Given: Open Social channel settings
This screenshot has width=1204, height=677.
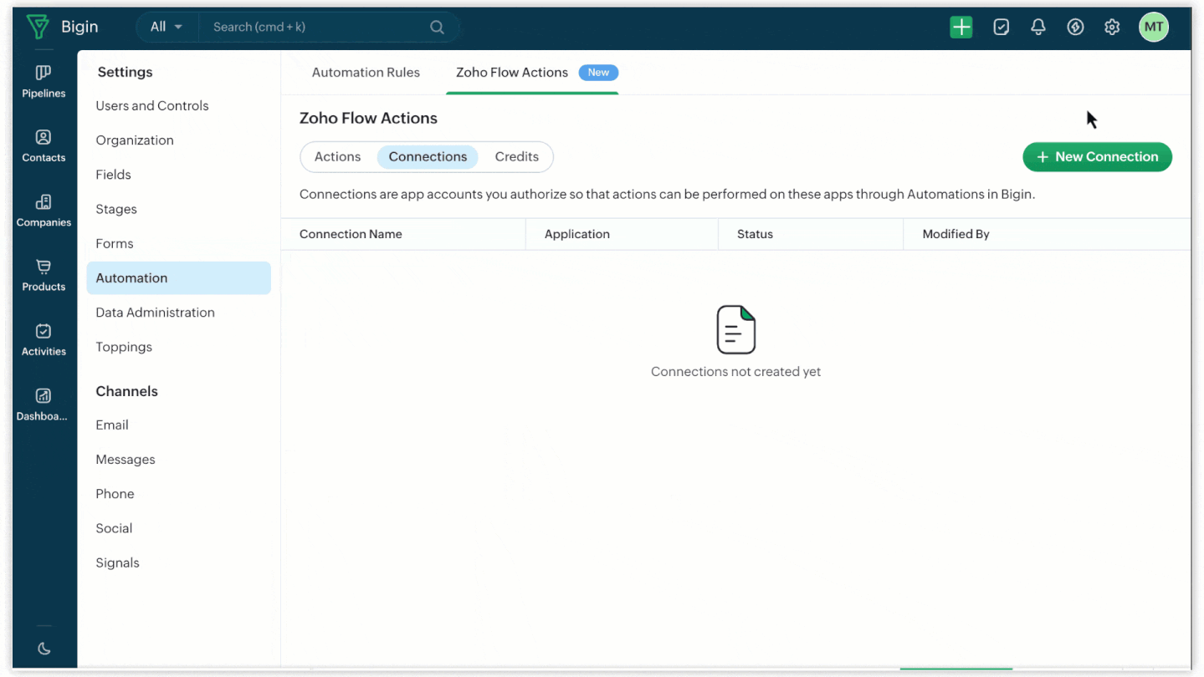Looking at the screenshot, I should coord(114,527).
